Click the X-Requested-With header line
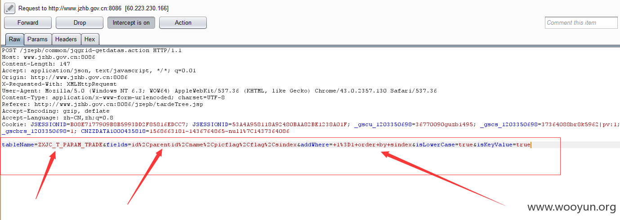Image resolution: width=620 pixels, height=220 pixels. pyautogui.click(x=59, y=84)
